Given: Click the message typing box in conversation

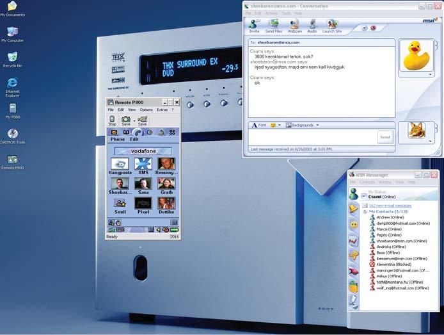Looking at the screenshot, I should coord(313,137).
